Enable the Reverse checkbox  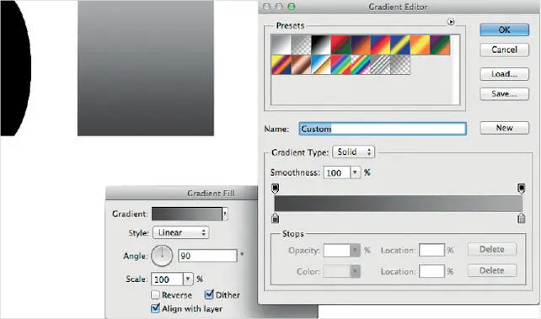tap(155, 295)
